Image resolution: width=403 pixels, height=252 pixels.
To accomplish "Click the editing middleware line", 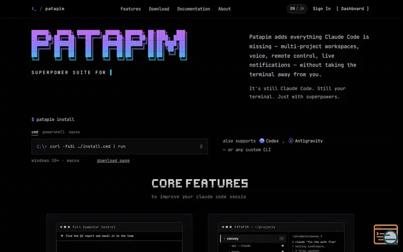I will 308,246.
